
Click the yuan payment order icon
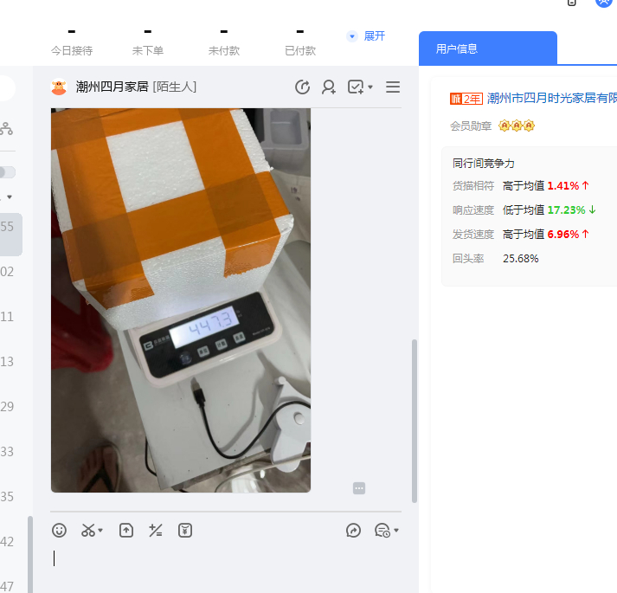point(185,531)
